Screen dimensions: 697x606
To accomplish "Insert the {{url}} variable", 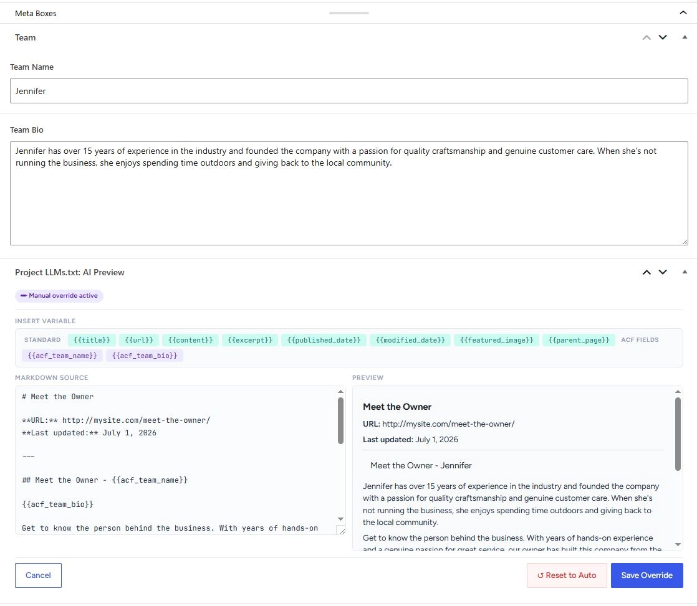I will click(138, 340).
